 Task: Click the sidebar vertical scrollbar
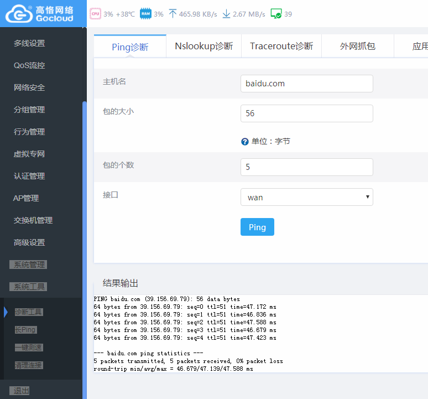(85, 250)
